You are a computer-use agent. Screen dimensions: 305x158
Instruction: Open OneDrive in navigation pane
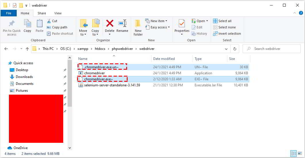pyautogui.click(x=18, y=148)
